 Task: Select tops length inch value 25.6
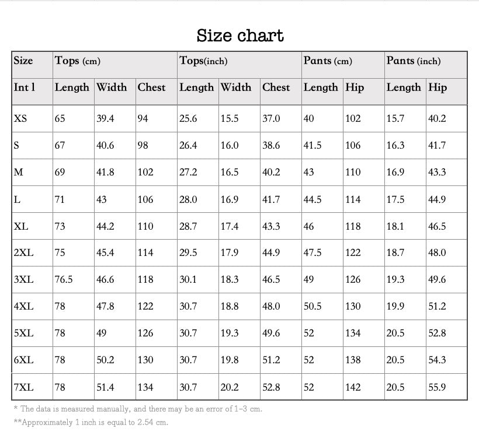(188, 118)
